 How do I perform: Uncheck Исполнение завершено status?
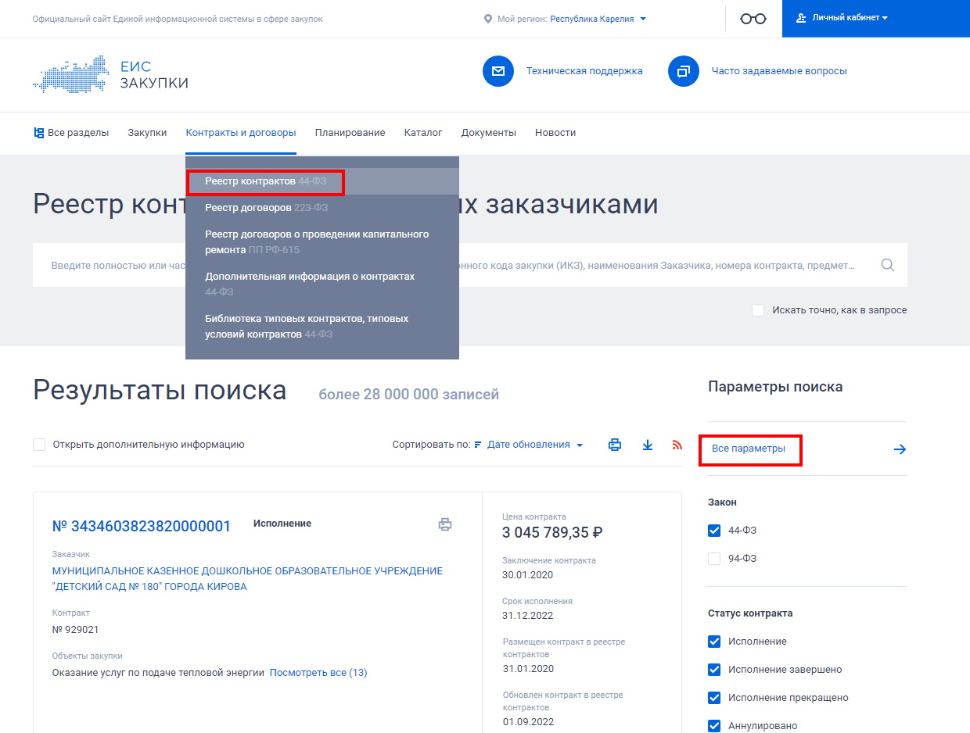[714, 670]
